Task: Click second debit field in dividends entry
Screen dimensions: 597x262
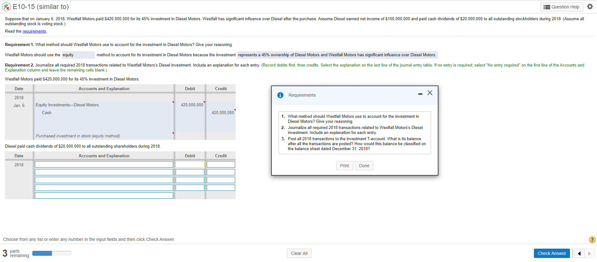Action: click(190, 172)
